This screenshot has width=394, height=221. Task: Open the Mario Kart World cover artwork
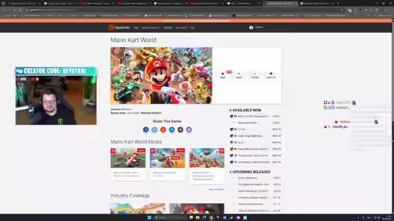pyautogui.click(x=161, y=76)
